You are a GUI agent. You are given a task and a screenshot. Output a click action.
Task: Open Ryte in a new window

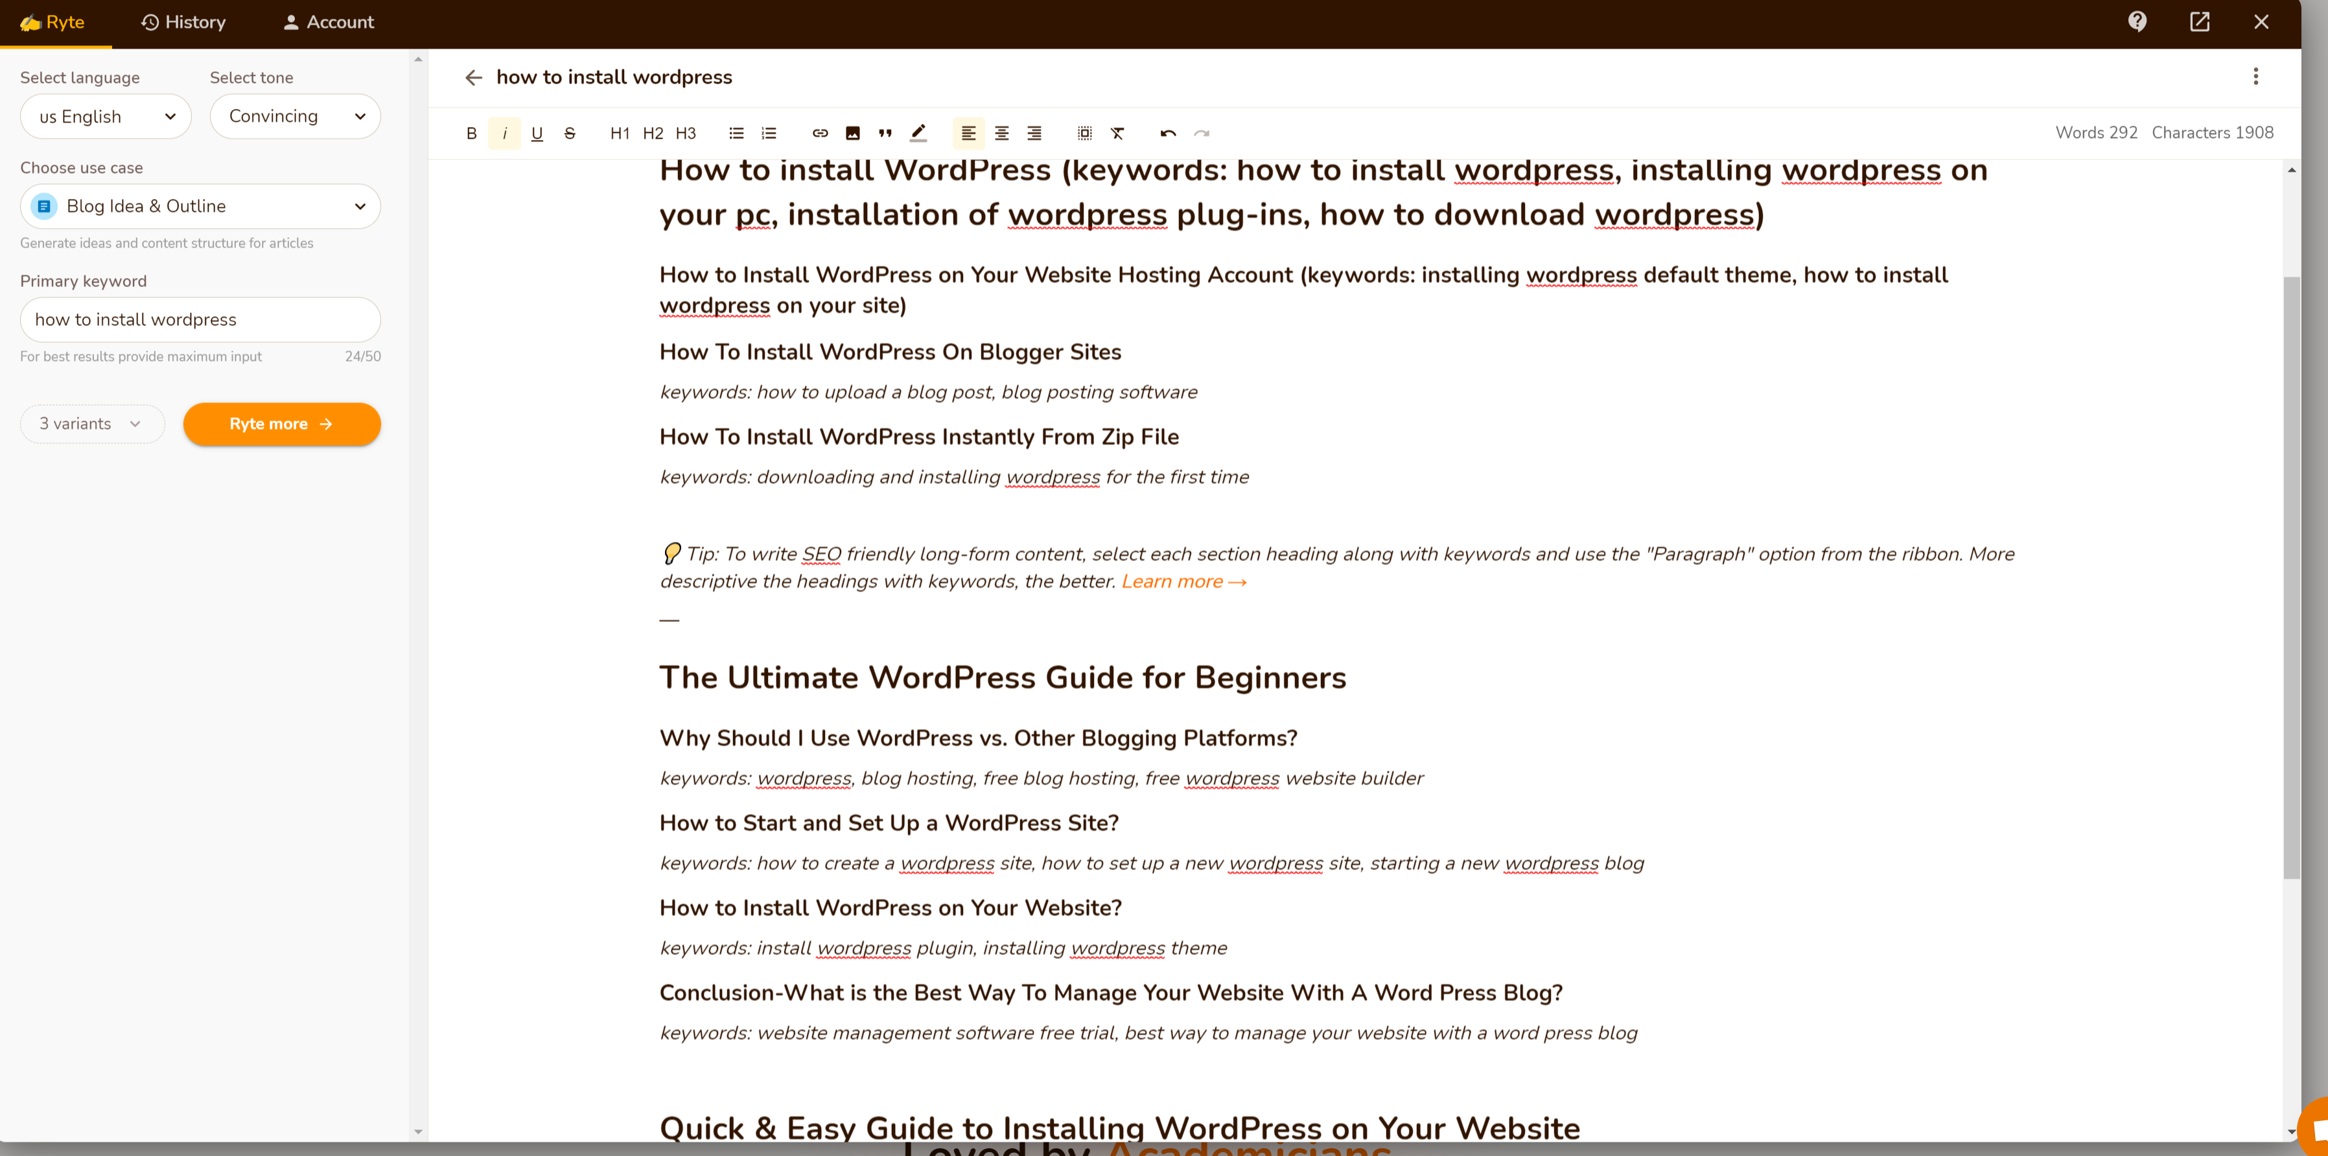click(2199, 21)
